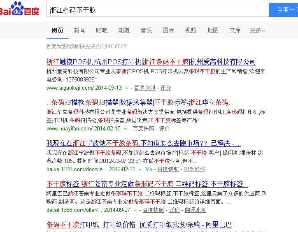Expand the arrow next to www.aigaokeji.com
This screenshot has width=298, height=232.
click(x=126, y=88)
